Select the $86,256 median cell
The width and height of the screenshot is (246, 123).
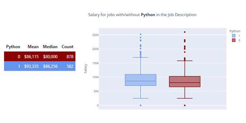[x=50, y=66]
